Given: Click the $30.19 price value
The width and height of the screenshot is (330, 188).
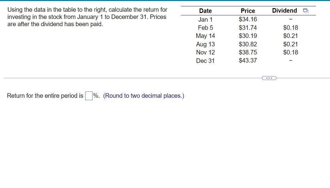Looking at the screenshot, I should (x=248, y=36).
